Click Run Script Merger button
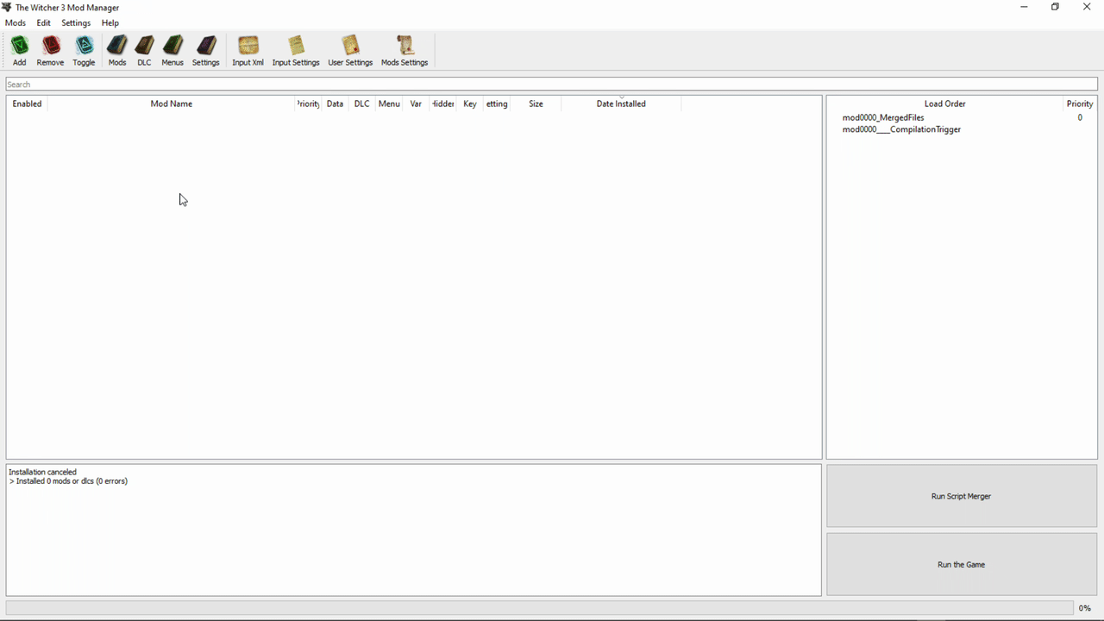Viewport: 1104px width, 621px height. [x=962, y=496]
